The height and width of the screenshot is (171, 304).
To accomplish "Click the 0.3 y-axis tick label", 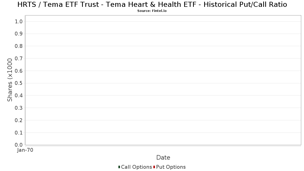I will (19, 108).
